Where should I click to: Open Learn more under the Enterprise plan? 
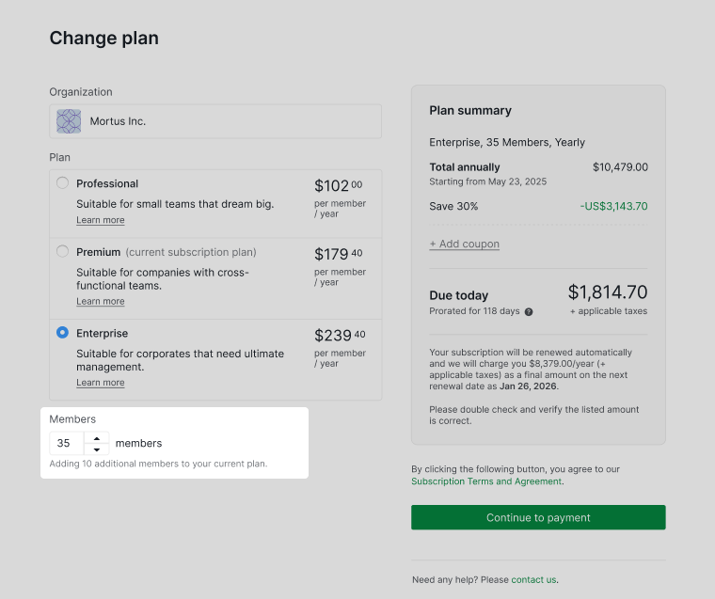point(101,383)
